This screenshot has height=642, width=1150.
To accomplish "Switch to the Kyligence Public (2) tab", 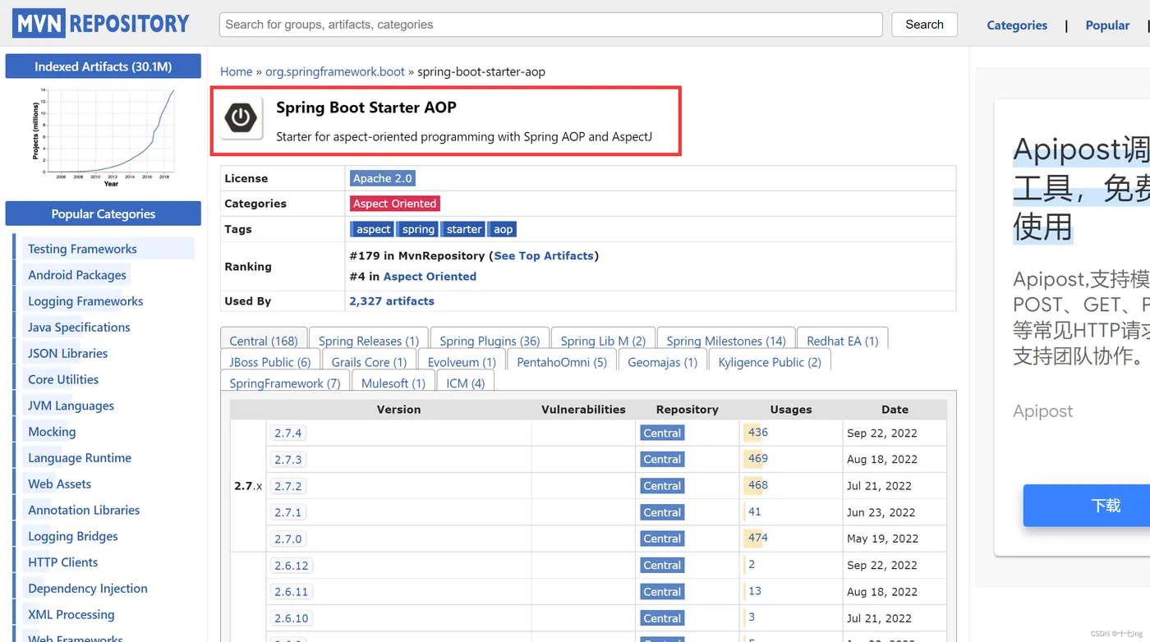I will [770, 361].
